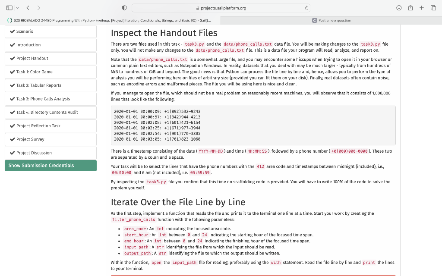The height and width of the screenshot is (276, 442).
Task: Show the tab overview
Action: tap(434, 7)
